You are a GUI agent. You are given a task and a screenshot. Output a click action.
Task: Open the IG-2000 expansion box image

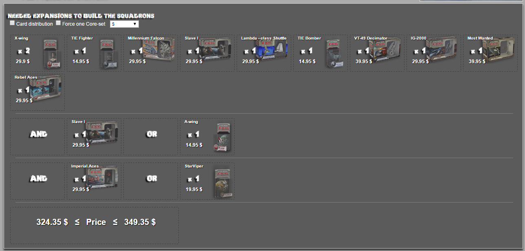[x=442, y=50]
